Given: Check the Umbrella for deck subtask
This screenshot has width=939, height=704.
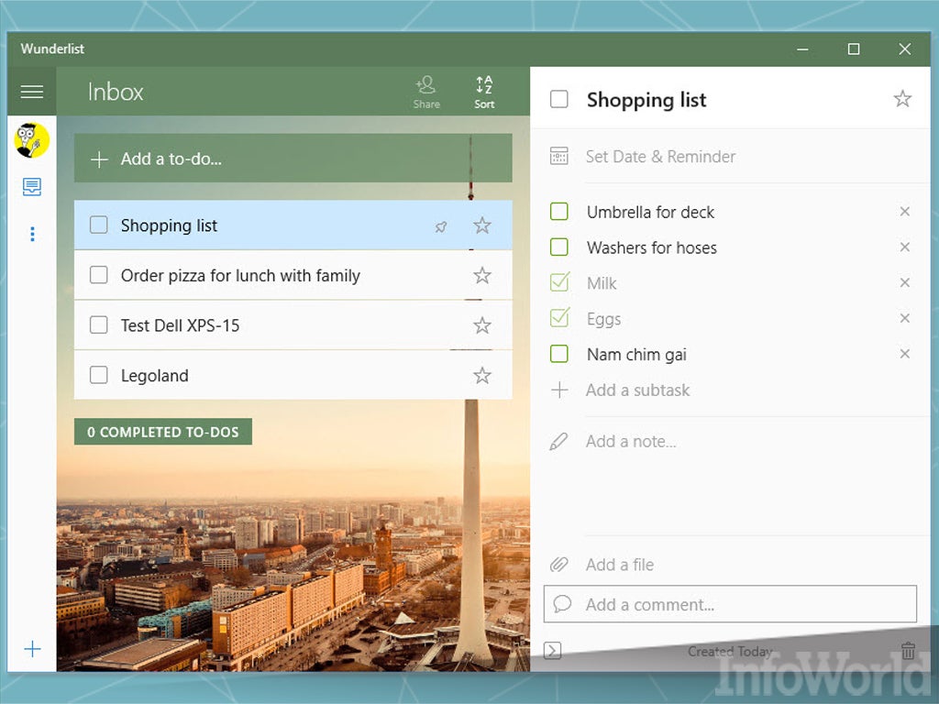Looking at the screenshot, I should click(x=559, y=212).
